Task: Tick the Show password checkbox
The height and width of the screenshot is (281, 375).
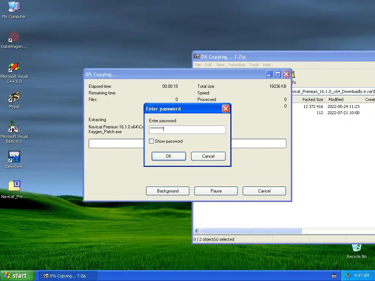Action: [x=151, y=141]
